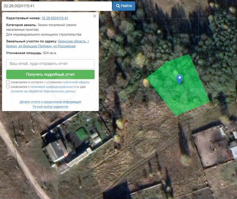Select Ручной выбор вариантов link
Image resolution: width=237 pixels, height=199 pixels.
pyautogui.click(x=51, y=107)
